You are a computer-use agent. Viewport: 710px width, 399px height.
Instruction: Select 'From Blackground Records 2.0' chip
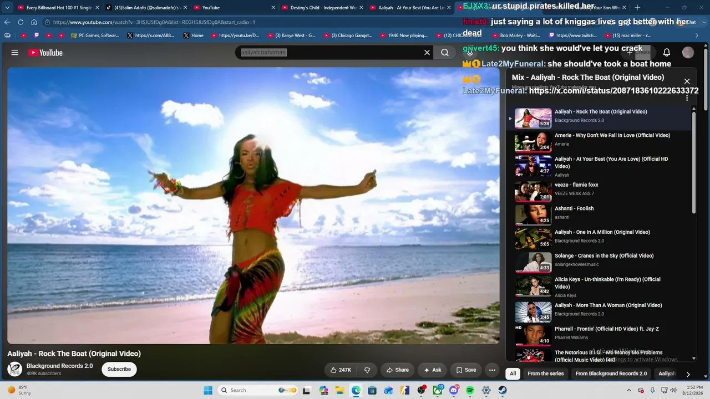tap(611, 374)
